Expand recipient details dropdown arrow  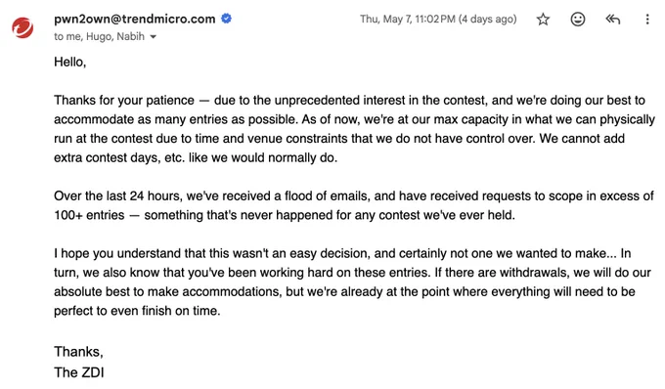click(154, 37)
